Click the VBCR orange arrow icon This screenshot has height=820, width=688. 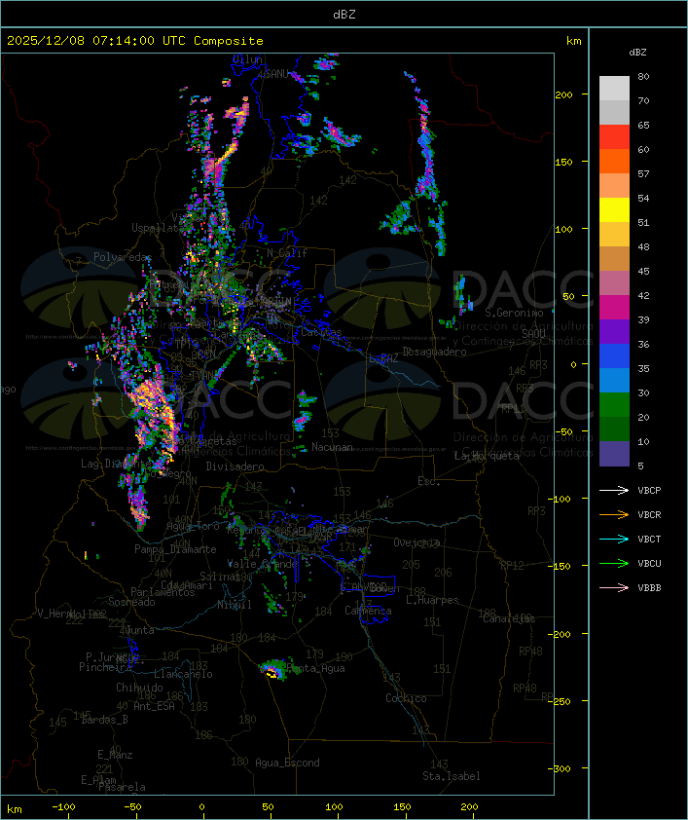[x=614, y=514]
